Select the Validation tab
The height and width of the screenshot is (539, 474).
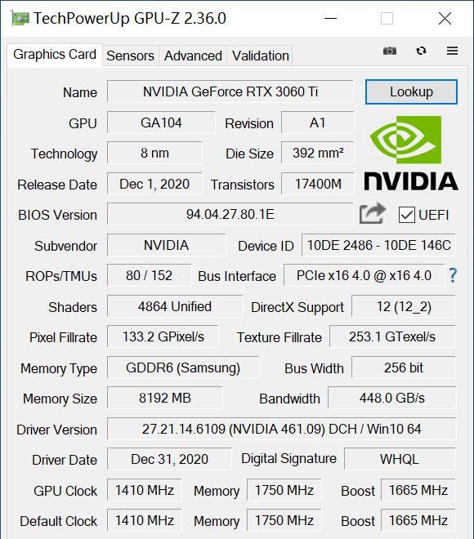point(261,56)
